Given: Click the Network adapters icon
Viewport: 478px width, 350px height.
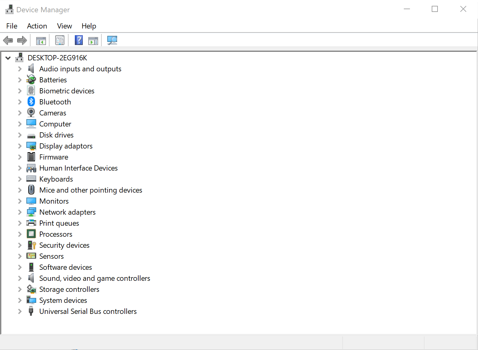Looking at the screenshot, I should click(31, 212).
